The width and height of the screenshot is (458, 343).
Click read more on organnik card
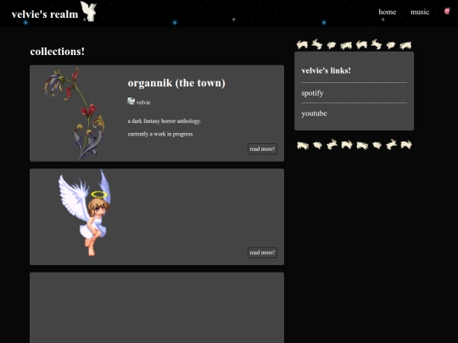262,149
